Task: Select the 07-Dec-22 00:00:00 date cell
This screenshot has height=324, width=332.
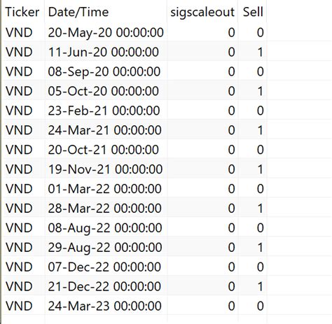Action: tap(104, 267)
